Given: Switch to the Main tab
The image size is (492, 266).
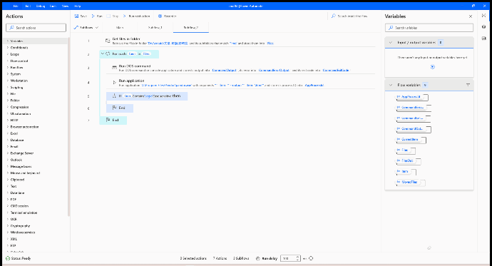Looking at the screenshot, I should 120,28.
